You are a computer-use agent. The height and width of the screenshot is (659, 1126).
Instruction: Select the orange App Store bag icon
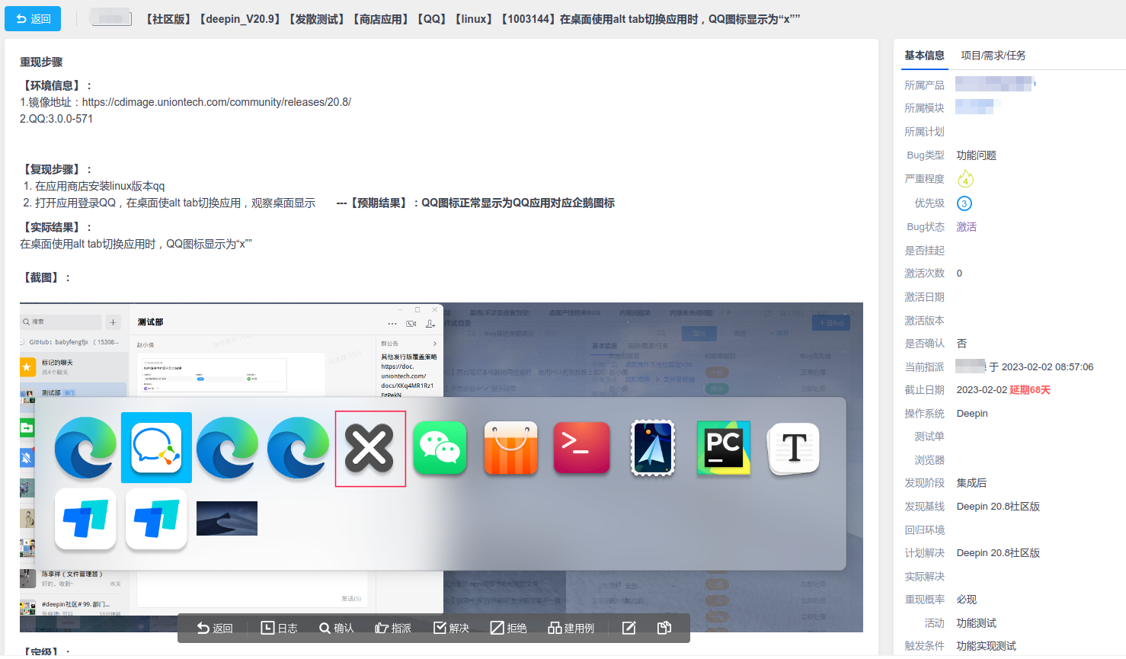[511, 448]
